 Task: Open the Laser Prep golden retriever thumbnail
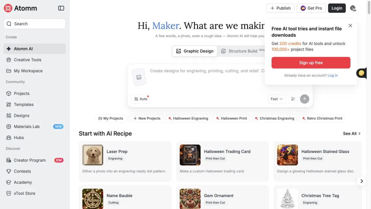pos(93,155)
